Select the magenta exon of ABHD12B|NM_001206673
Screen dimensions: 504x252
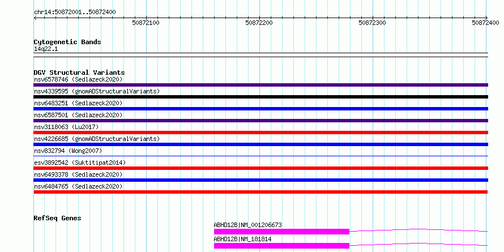coord(281,232)
